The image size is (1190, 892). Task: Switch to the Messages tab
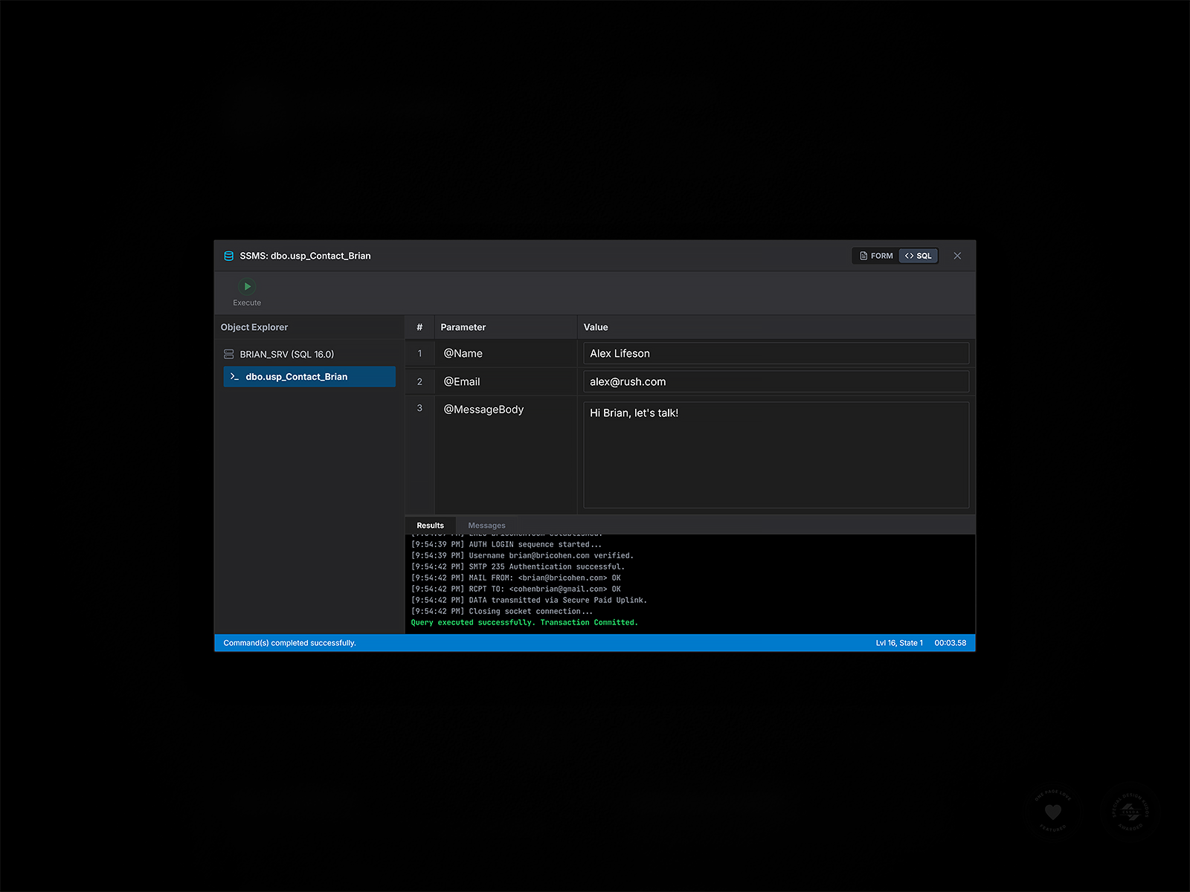pyautogui.click(x=486, y=526)
